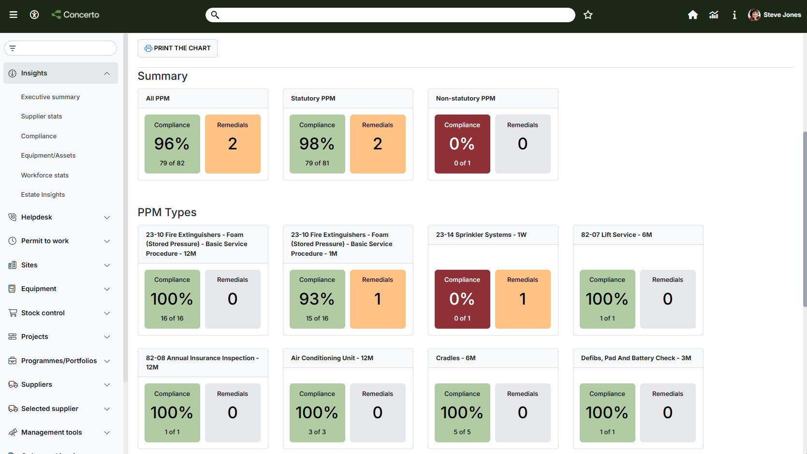Click red Non-statutory PPM Compliance 0% tile
The height and width of the screenshot is (454, 807).
[x=462, y=144]
